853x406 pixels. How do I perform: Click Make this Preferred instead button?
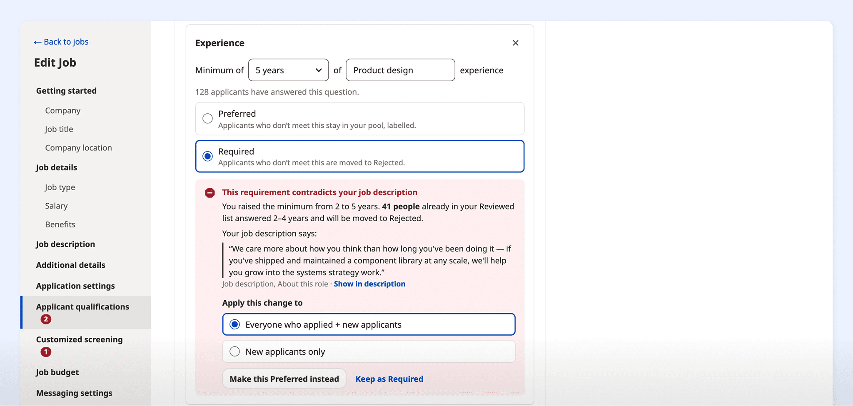click(284, 379)
